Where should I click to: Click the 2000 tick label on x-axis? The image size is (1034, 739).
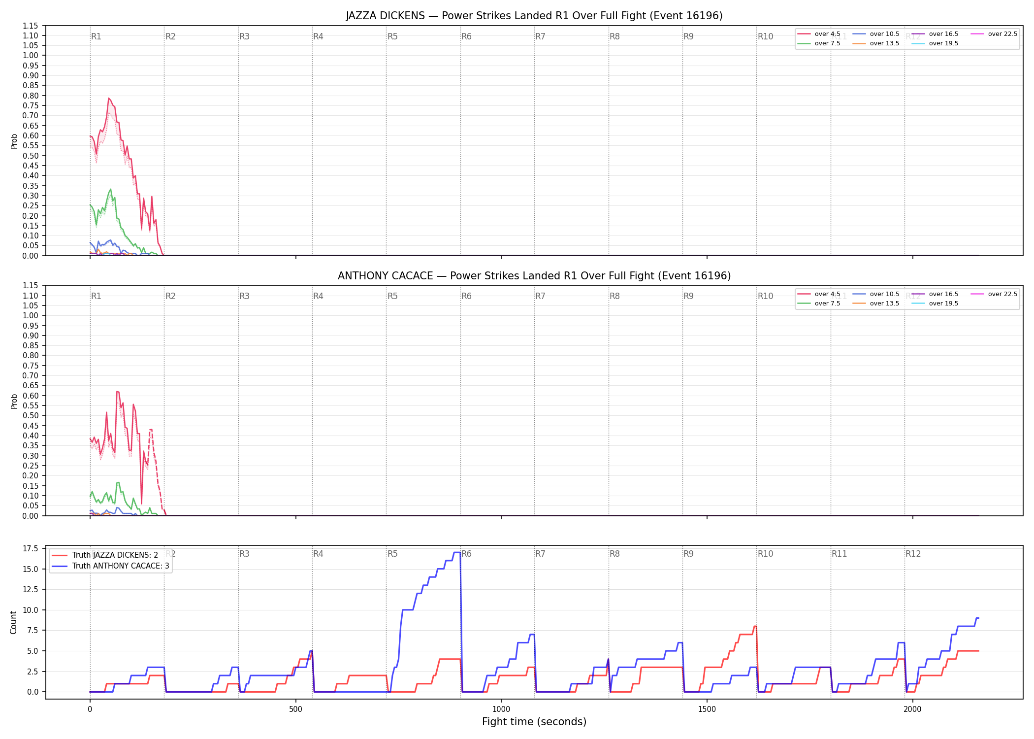[x=912, y=709]
